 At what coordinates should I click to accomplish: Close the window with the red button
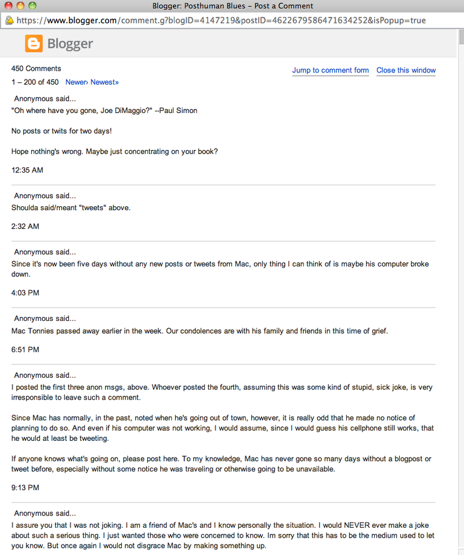click(8, 6)
